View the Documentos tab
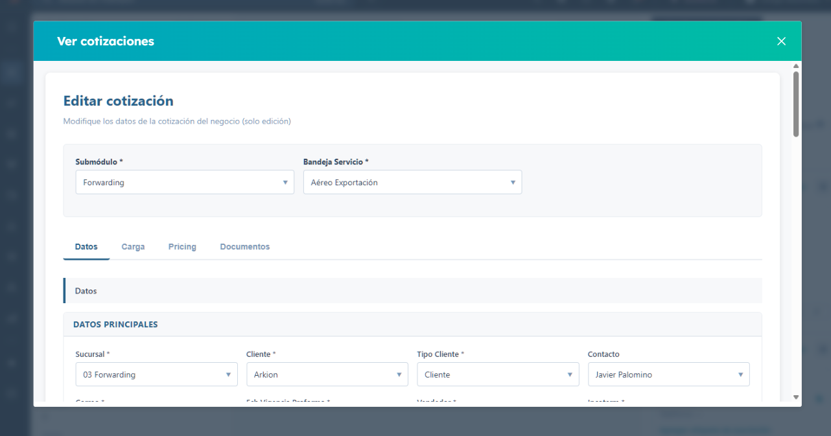 [244, 246]
